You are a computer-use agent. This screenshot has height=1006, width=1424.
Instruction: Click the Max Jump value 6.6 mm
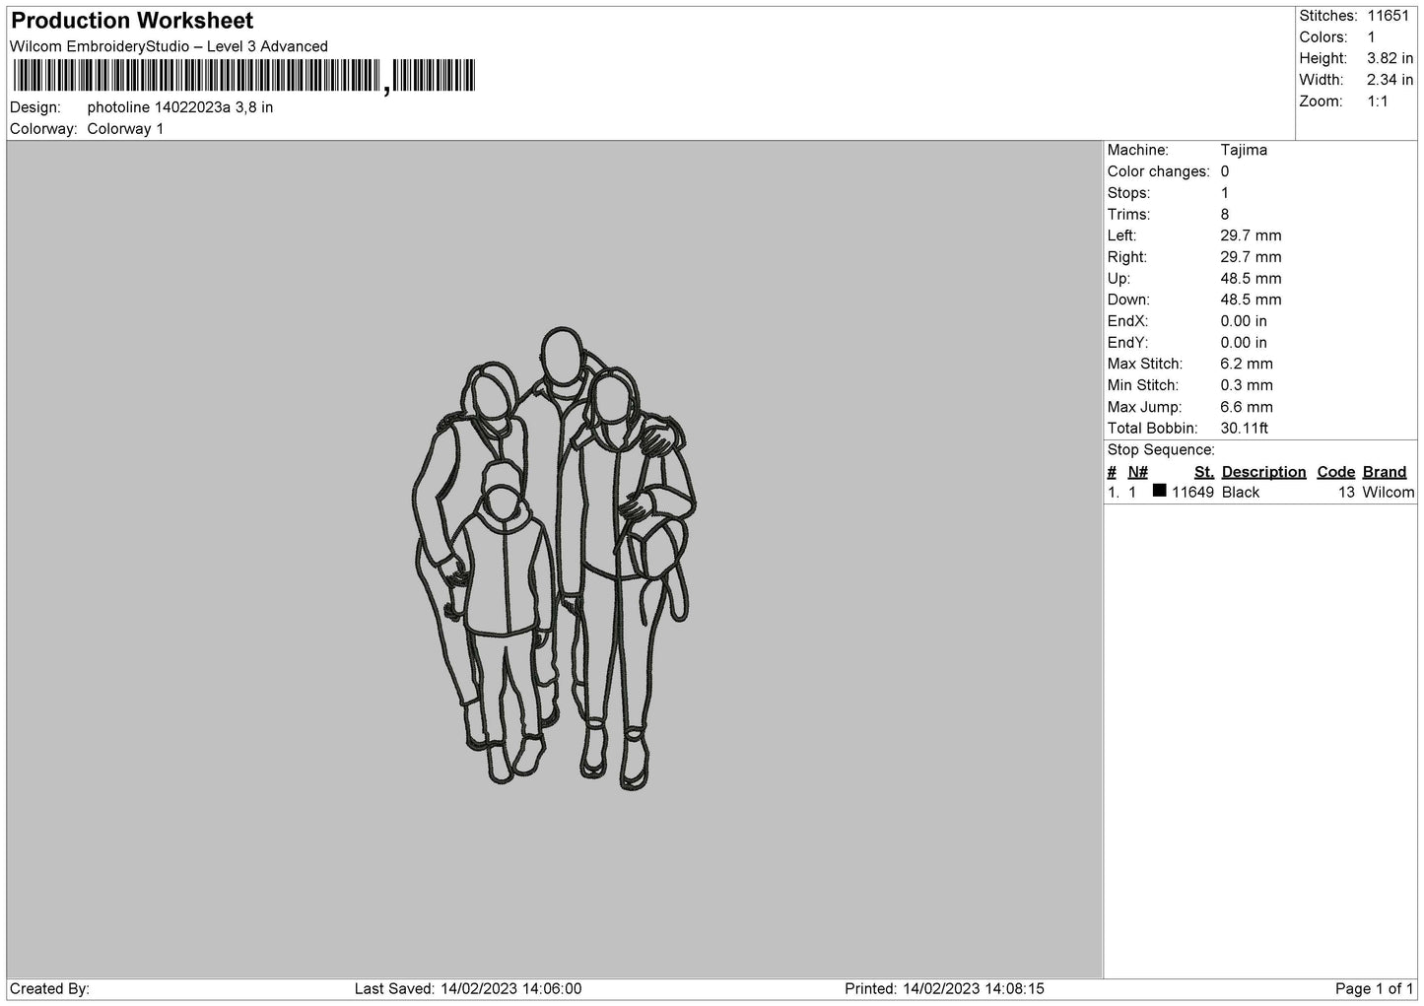[1247, 407]
